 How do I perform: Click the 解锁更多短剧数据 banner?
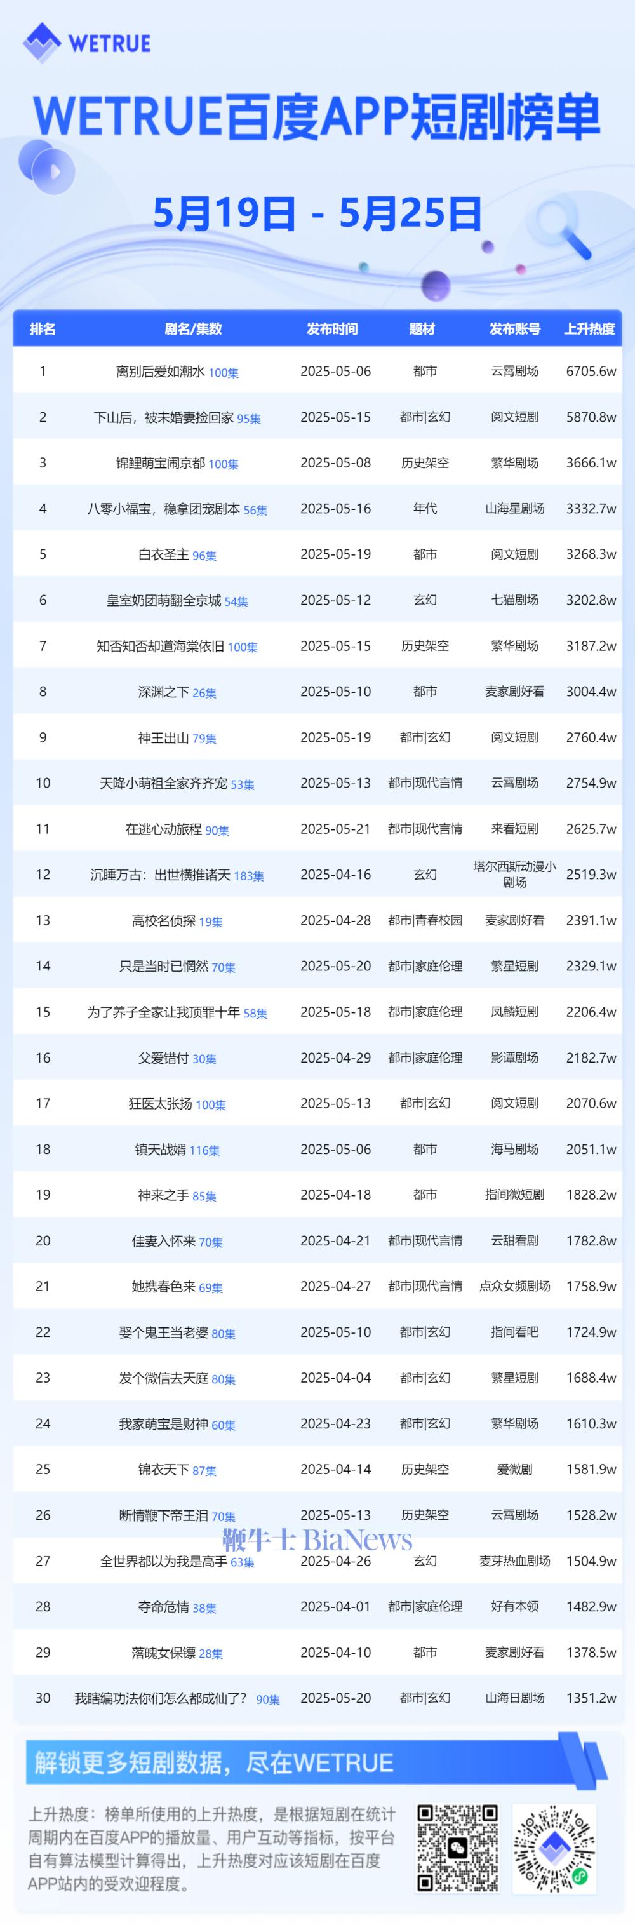click(x=317, y=1763)
